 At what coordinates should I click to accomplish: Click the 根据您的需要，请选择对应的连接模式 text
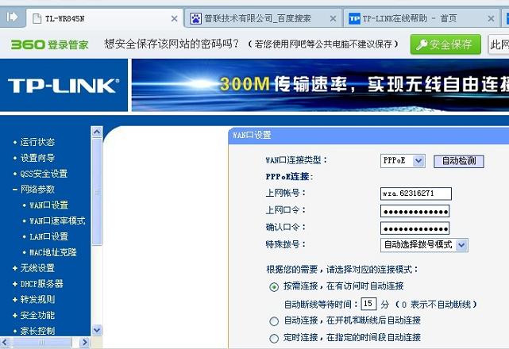pyautogui.click(x=341, y=269)
